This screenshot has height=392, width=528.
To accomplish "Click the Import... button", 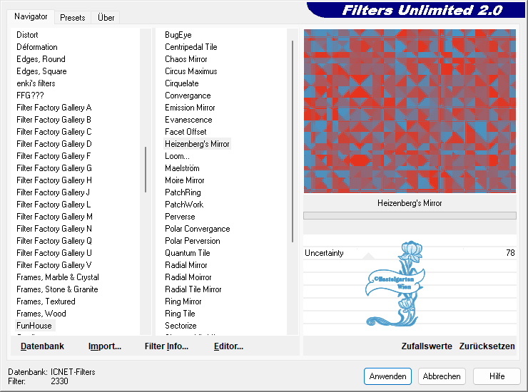I will pyautogui.click(x=105, y=346).
